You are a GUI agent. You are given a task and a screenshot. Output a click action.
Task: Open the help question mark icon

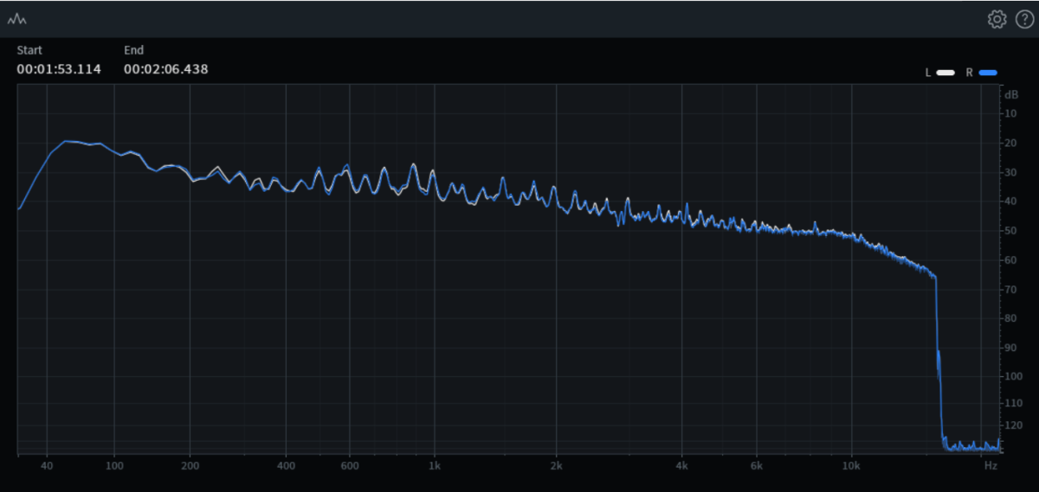pyautogui.click(x=1024, y=19)
